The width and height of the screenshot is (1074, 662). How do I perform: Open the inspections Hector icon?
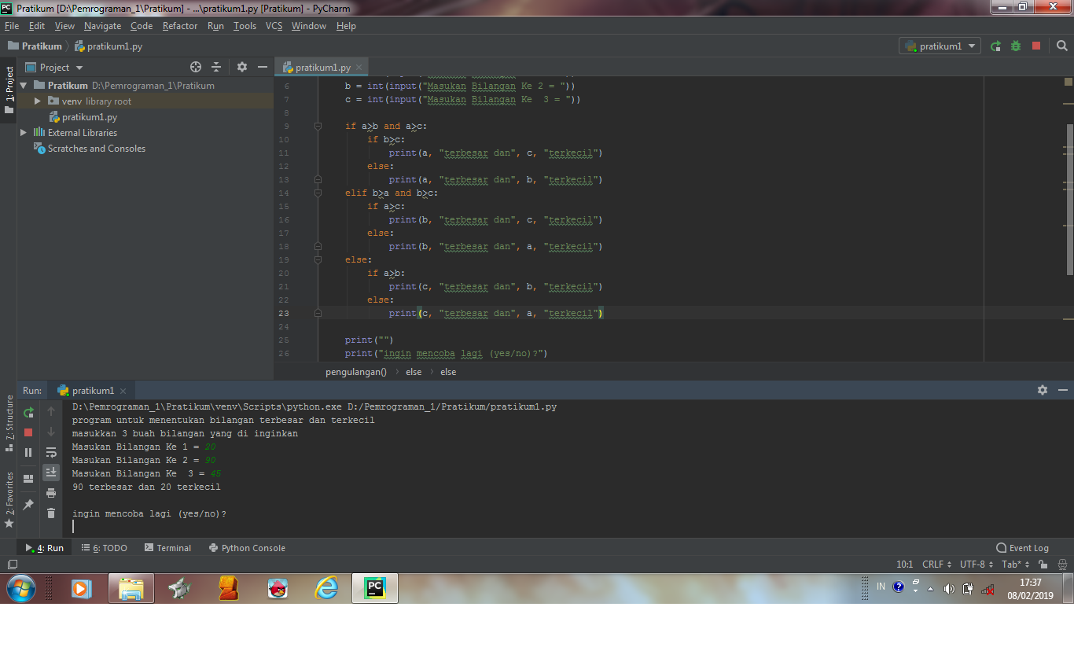pyautogui.click(x=1062, y=565)
